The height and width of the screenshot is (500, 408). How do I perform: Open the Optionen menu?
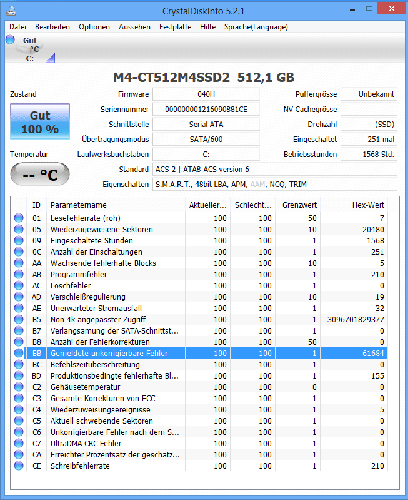click(94, 27)
